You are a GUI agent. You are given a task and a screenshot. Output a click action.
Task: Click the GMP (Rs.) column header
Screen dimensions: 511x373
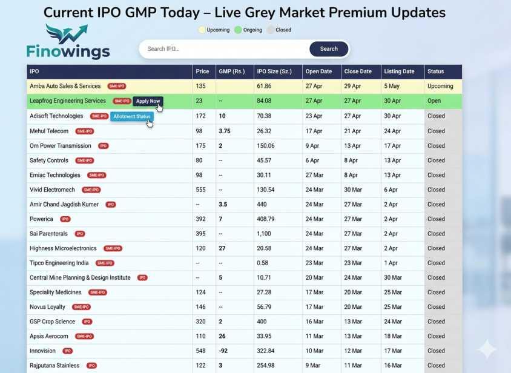coord(231,71)
